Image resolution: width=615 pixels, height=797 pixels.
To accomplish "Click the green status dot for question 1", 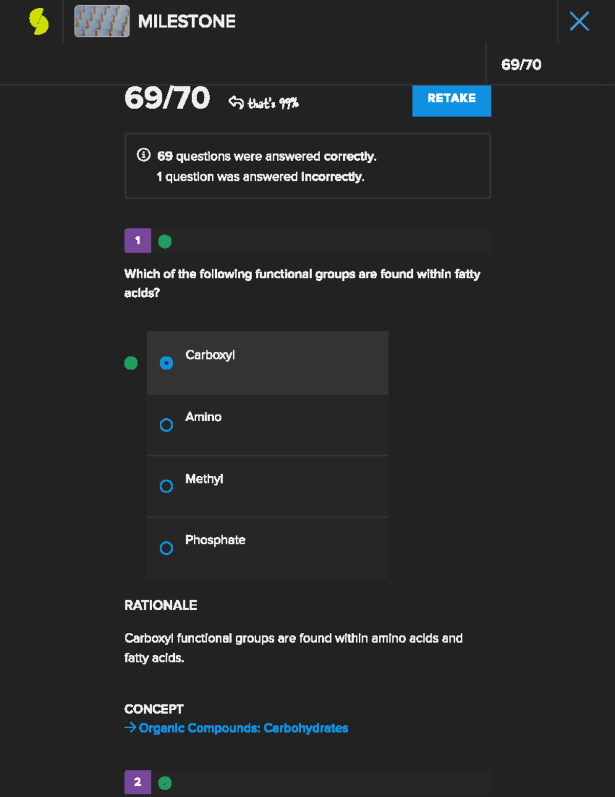I will pos(165,241).
